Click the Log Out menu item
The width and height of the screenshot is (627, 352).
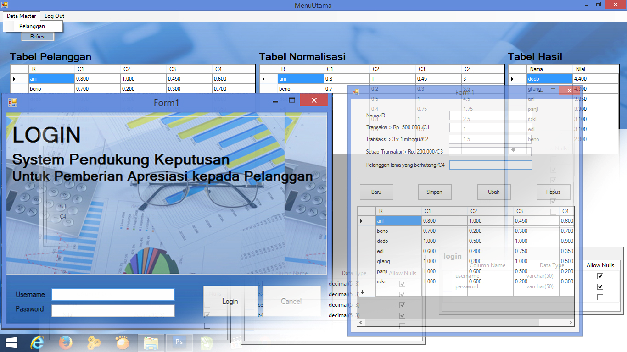tap(54, 16)
